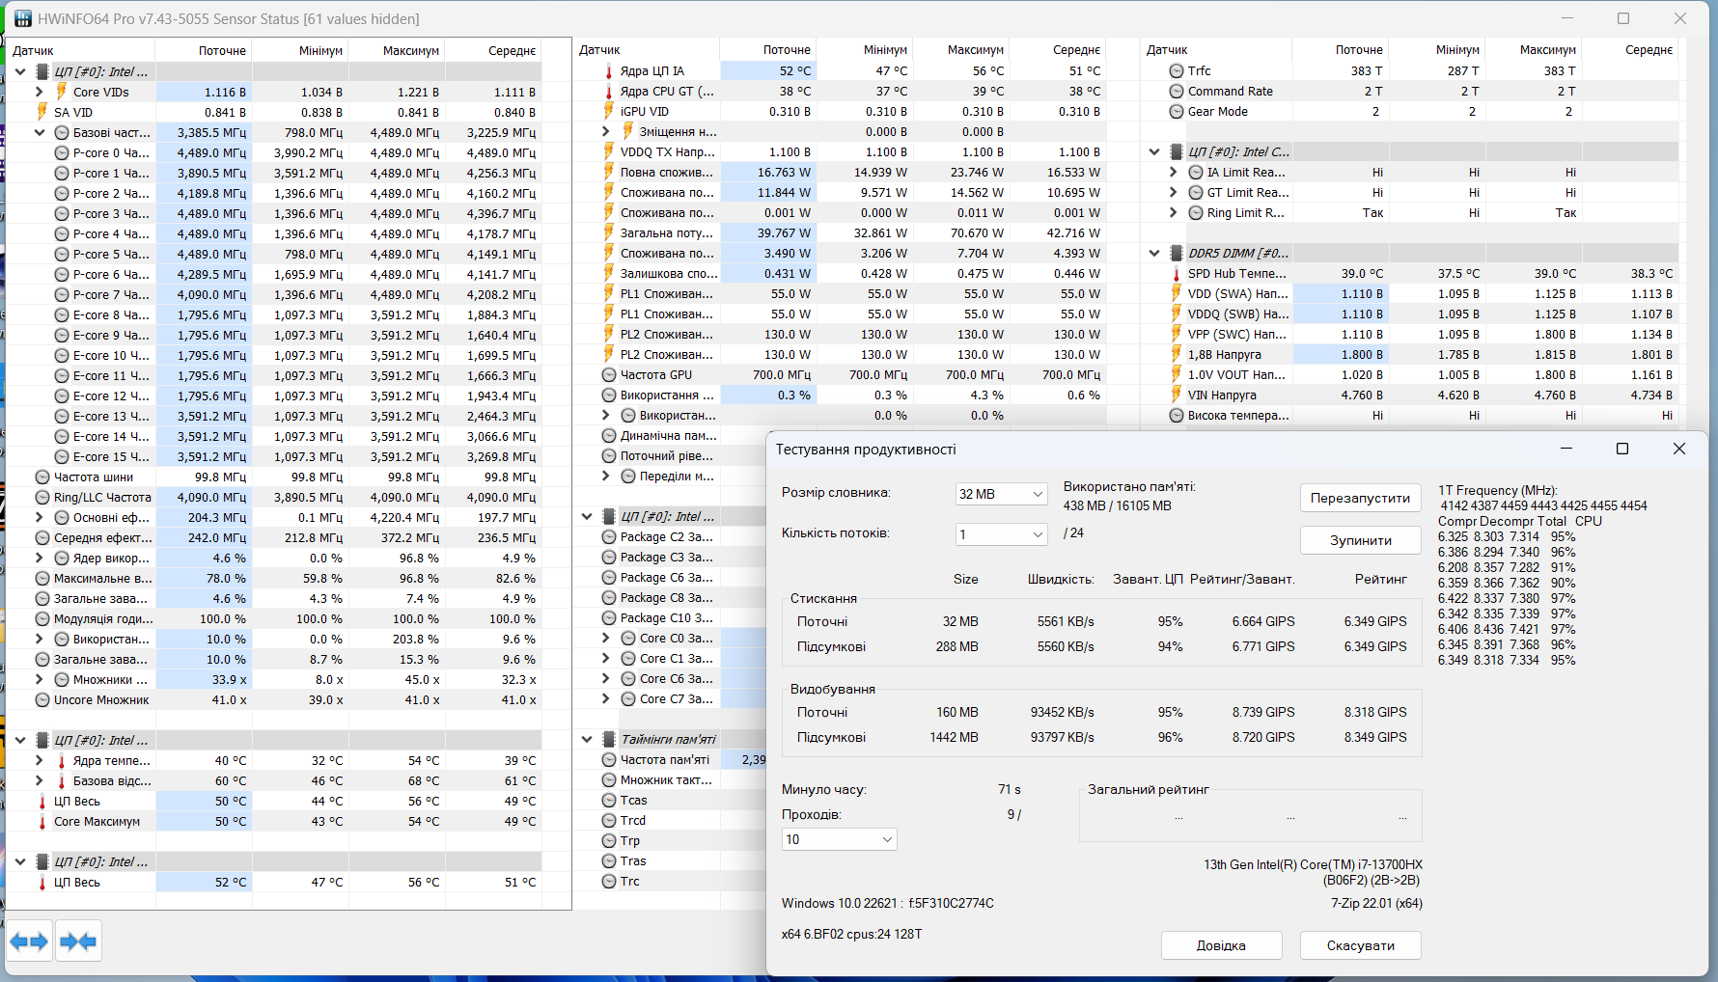This screenshot has height=982, width=1718.
Task: Click the icon beside Частота GPU
Action: click(609, 374)
